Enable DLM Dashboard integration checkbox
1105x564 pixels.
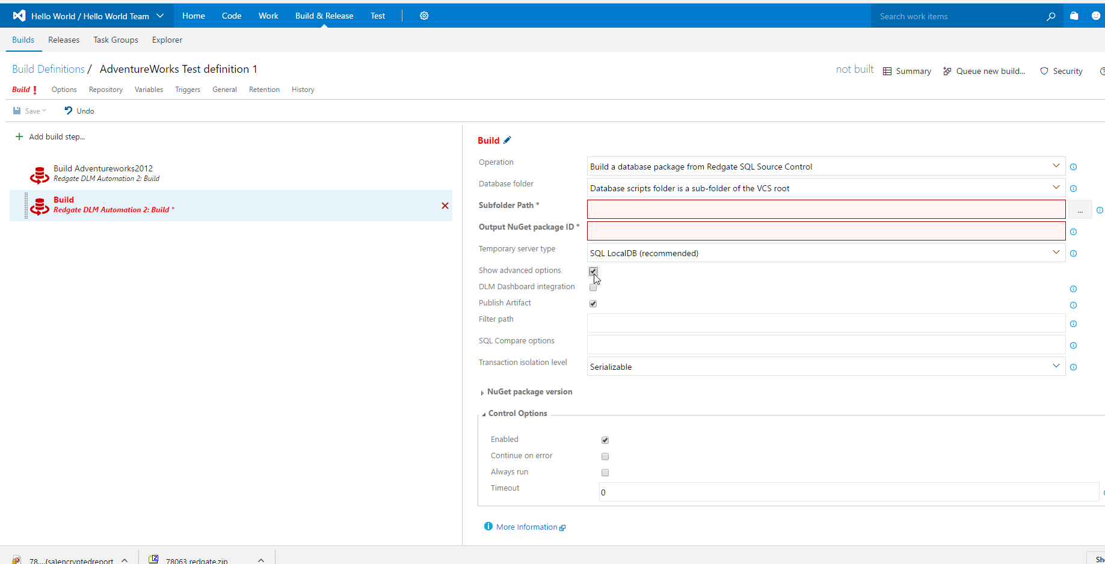[593, 287]
